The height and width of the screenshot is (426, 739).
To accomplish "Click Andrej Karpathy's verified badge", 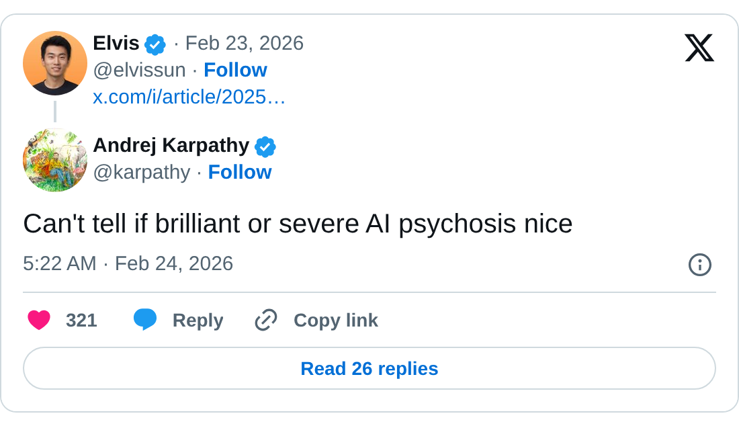I will pos(265,146).
